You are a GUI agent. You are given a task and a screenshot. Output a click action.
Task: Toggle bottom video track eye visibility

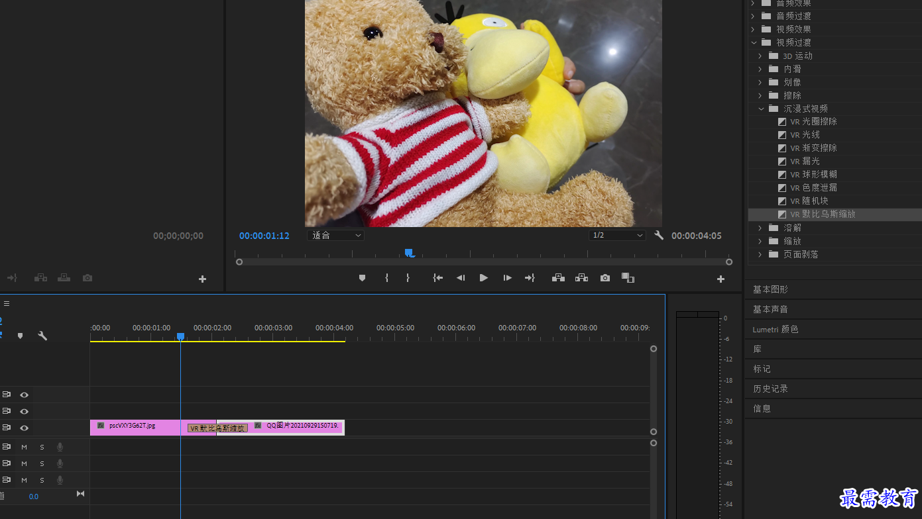[x=24, y=428]
